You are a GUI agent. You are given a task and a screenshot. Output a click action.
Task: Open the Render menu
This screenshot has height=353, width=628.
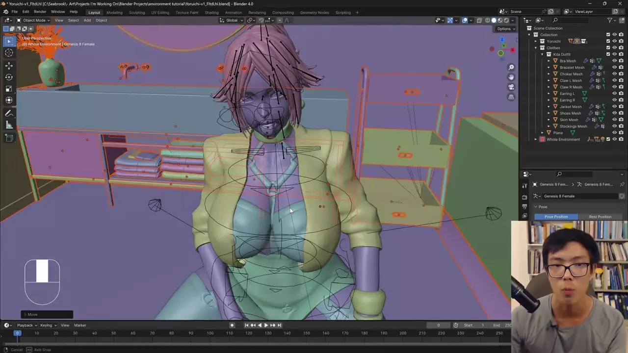(x=40, y=12)
